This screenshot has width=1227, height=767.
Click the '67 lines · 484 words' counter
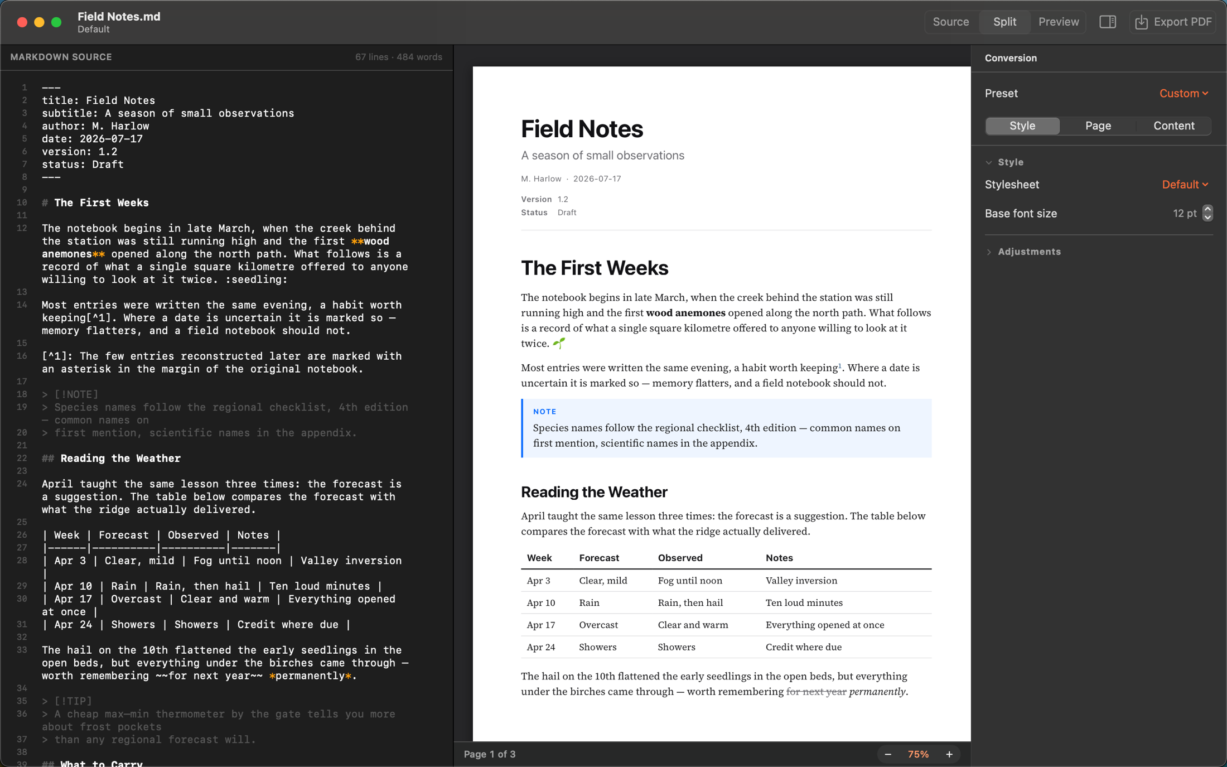click(x=398, y=57)
